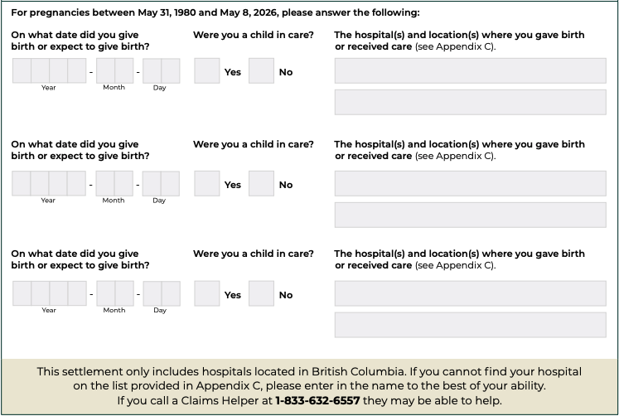
Task: Click second hospital field of third pregnancy
Action: [x=471, y=325]
